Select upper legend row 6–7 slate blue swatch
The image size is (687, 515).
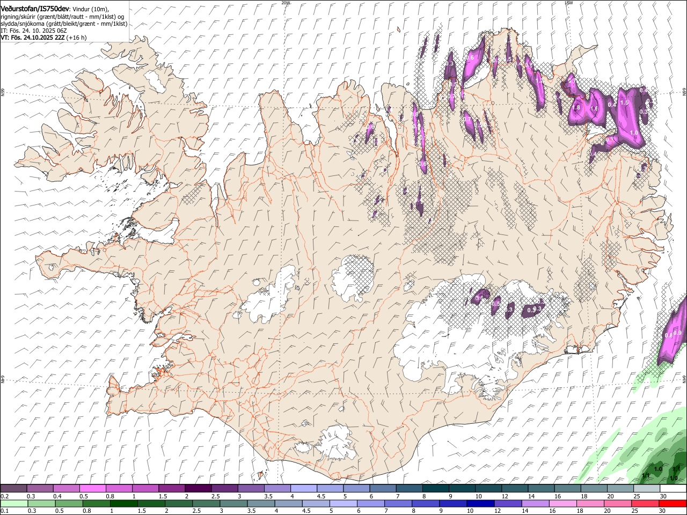click(383, 489)
